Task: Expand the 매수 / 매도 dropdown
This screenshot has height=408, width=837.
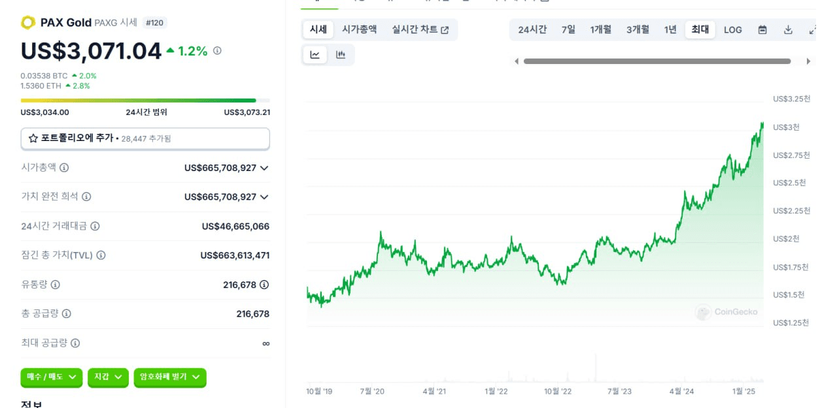Action: [x=52, y=377]
